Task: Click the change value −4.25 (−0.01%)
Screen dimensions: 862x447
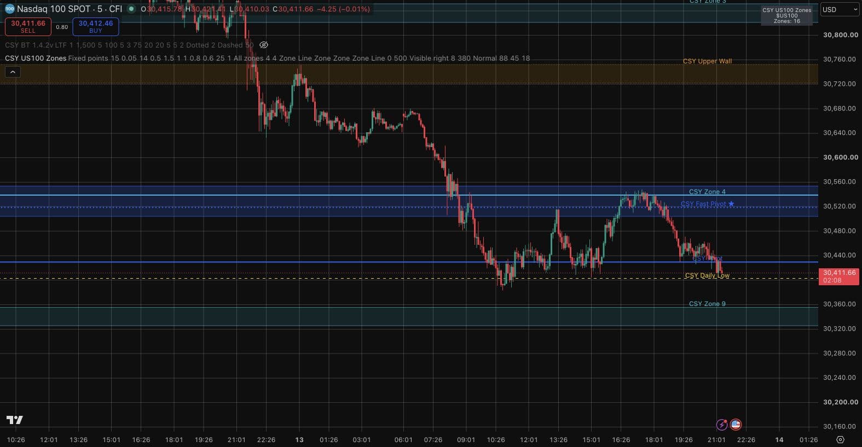Action: tap(344, 9)
